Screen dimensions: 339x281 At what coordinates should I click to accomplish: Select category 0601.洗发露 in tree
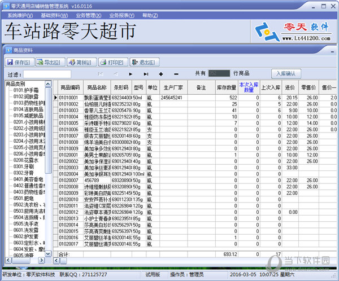(x=26, y=230)
